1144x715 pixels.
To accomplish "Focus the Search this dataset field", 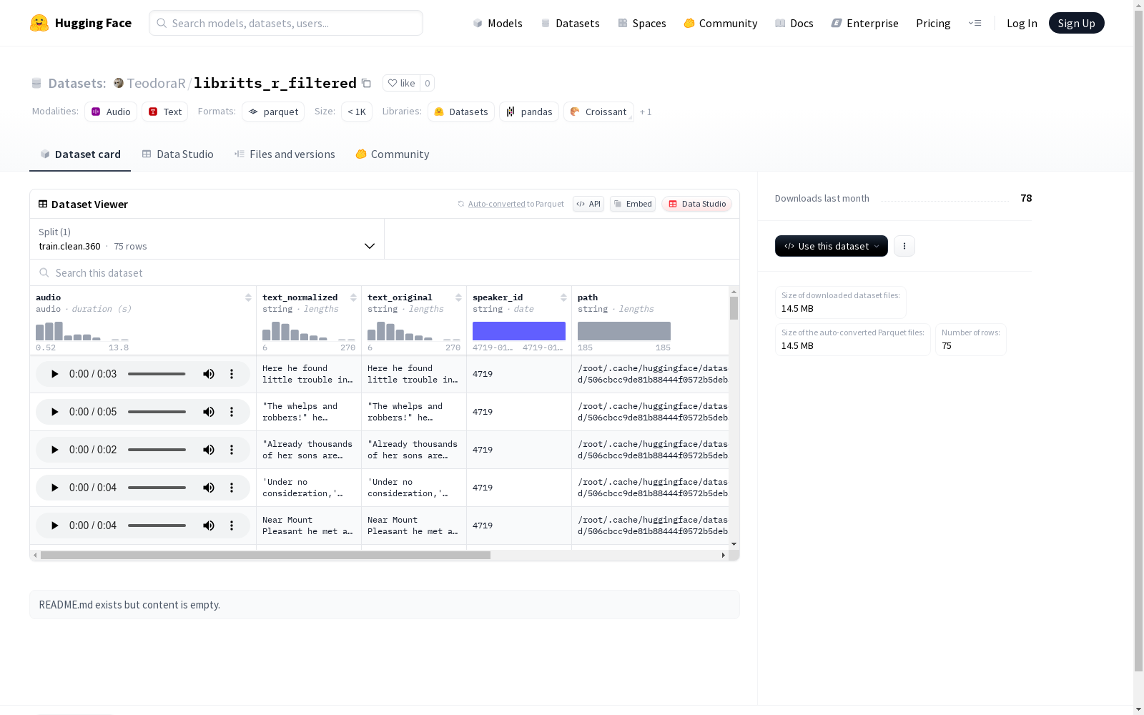I will coord(385,273).
